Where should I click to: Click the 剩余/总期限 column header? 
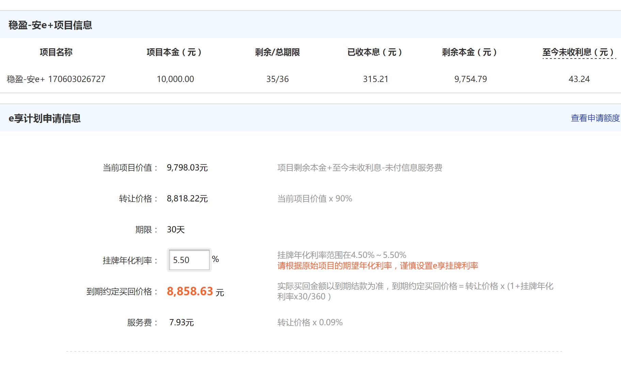click(x=277, y=52)
